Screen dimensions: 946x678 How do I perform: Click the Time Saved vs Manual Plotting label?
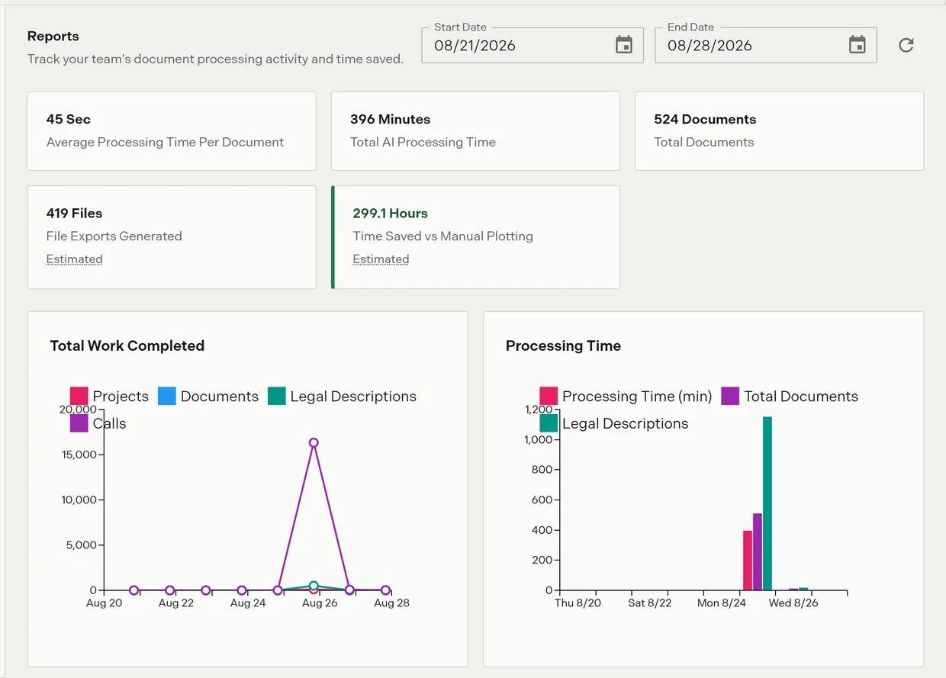443,236
